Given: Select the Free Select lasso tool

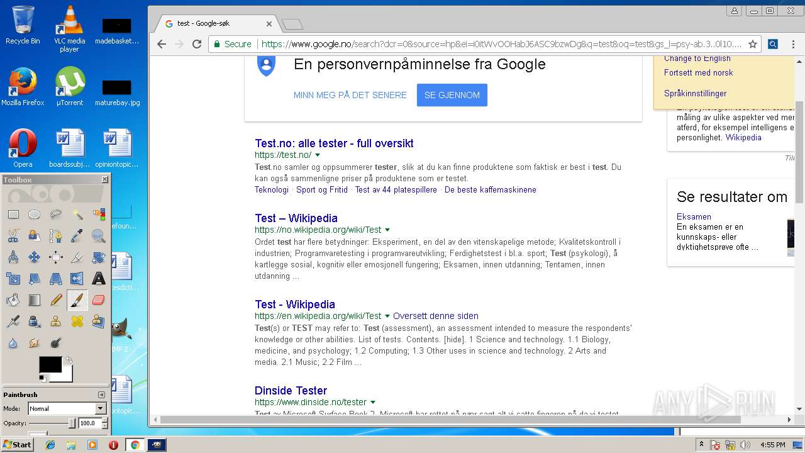Looking at the screenshot, I should 56,215.
